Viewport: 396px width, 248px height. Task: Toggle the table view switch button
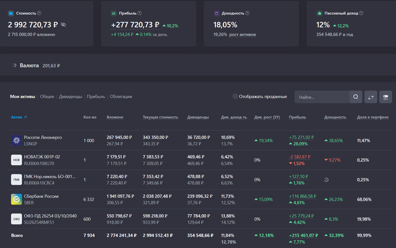(385, 97)
